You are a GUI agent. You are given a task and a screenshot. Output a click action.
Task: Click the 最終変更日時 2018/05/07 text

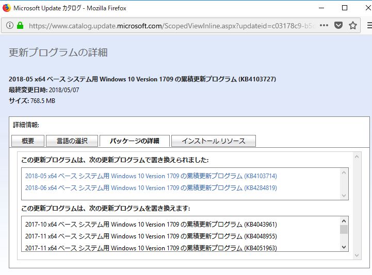[x=44, y=90]
